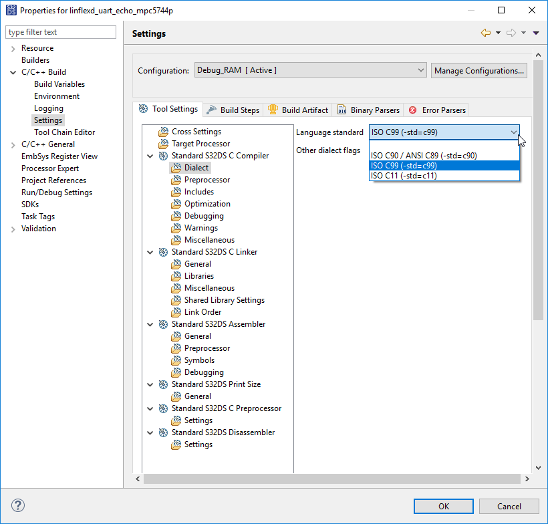Viewport: 548px width, 524px height.
Task: Select Debugging under Assembler
Action: tap(204, 372)
